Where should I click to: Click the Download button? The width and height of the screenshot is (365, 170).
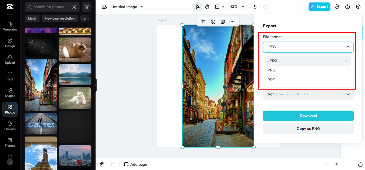click(x=308, y=116)
